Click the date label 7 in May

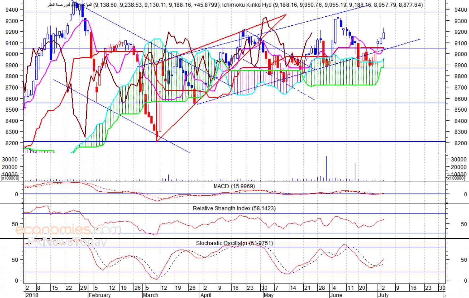(277, 288)
